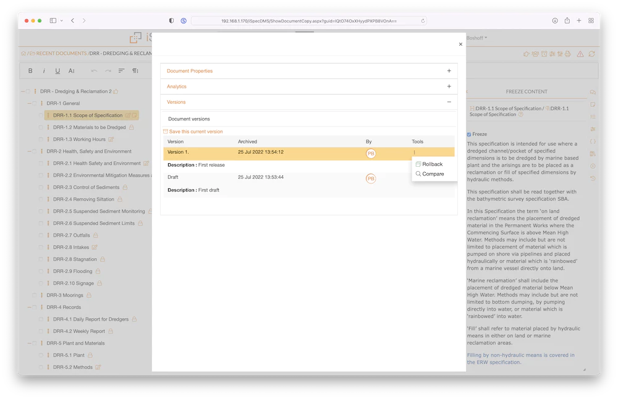Click the PB avatar on Draft row

370,178
